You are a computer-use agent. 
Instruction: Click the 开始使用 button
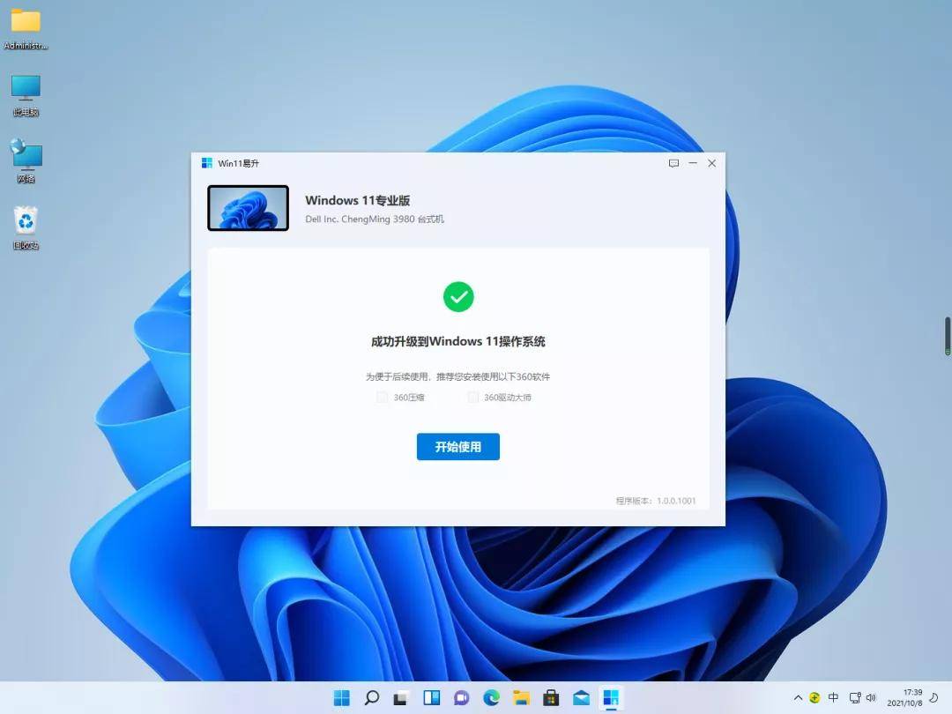(457, 447)
